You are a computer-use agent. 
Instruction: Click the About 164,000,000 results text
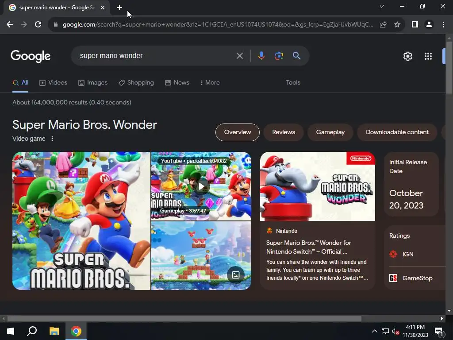(72, 102)
